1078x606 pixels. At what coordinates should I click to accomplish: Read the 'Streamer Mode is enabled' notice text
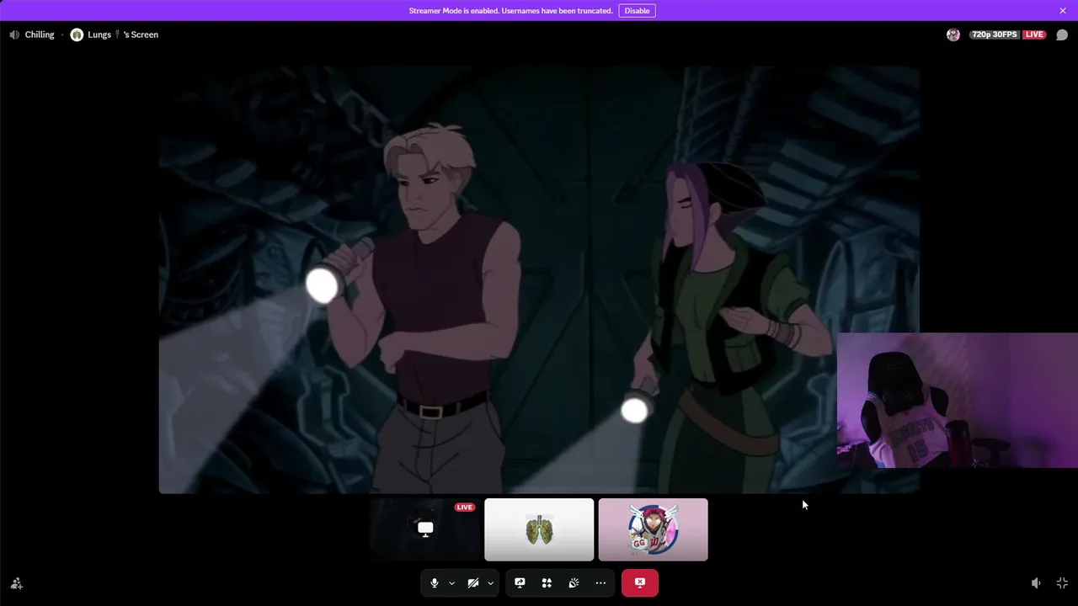pyautogui.click(x=510, y=11)
